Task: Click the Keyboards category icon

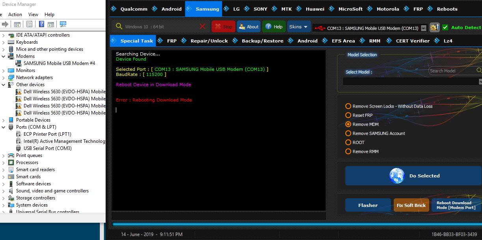Action: (11, 42)
